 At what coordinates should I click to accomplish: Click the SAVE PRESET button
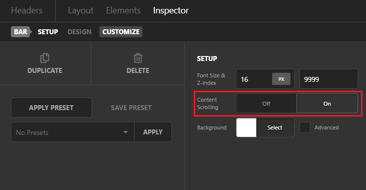(131, 108)
